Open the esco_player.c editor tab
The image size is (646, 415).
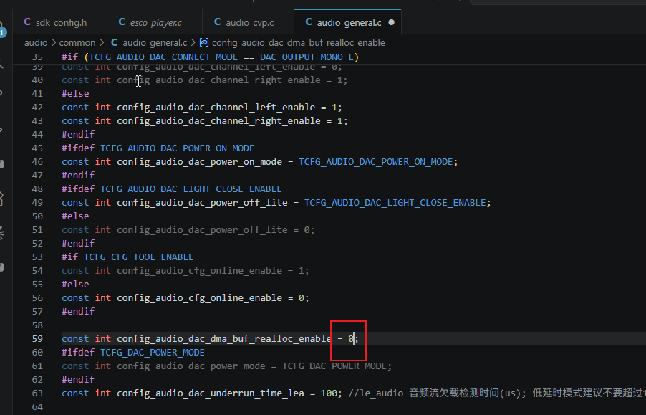point(155,22)
